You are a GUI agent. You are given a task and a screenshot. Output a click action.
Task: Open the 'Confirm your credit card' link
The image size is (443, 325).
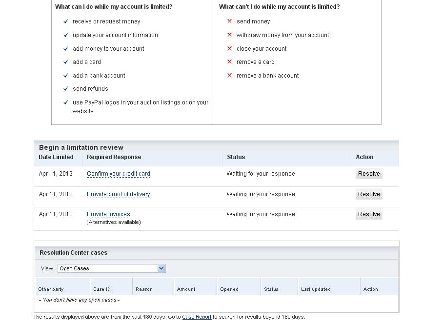coord(119,174)
